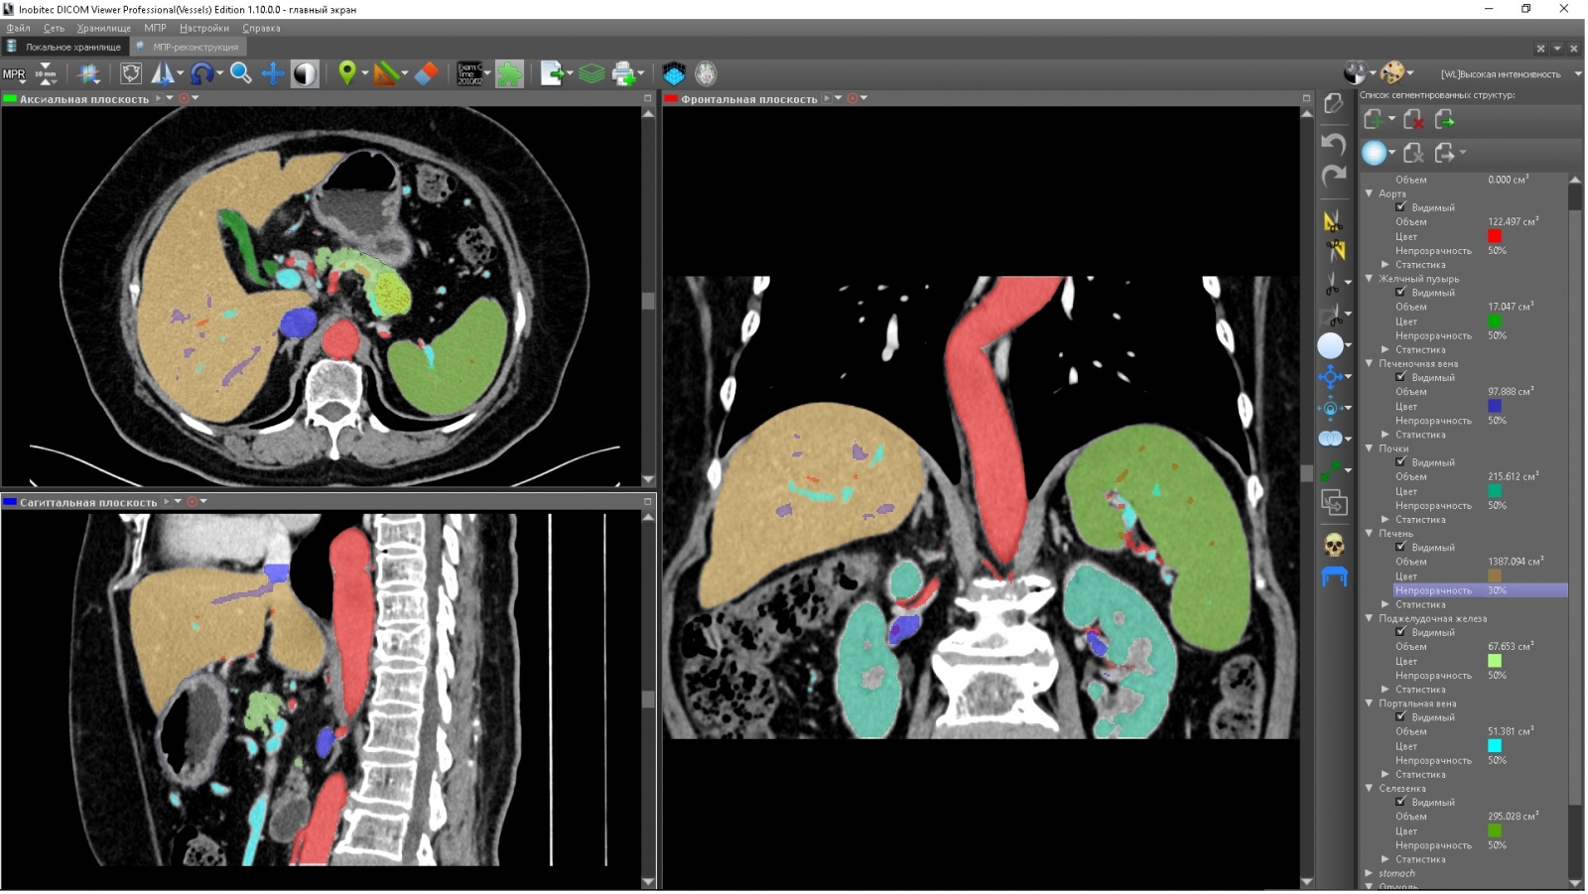Select the 10 mm slab thickness tool
The height and width of the screenshot is (894, 1588).
point(46,73)
